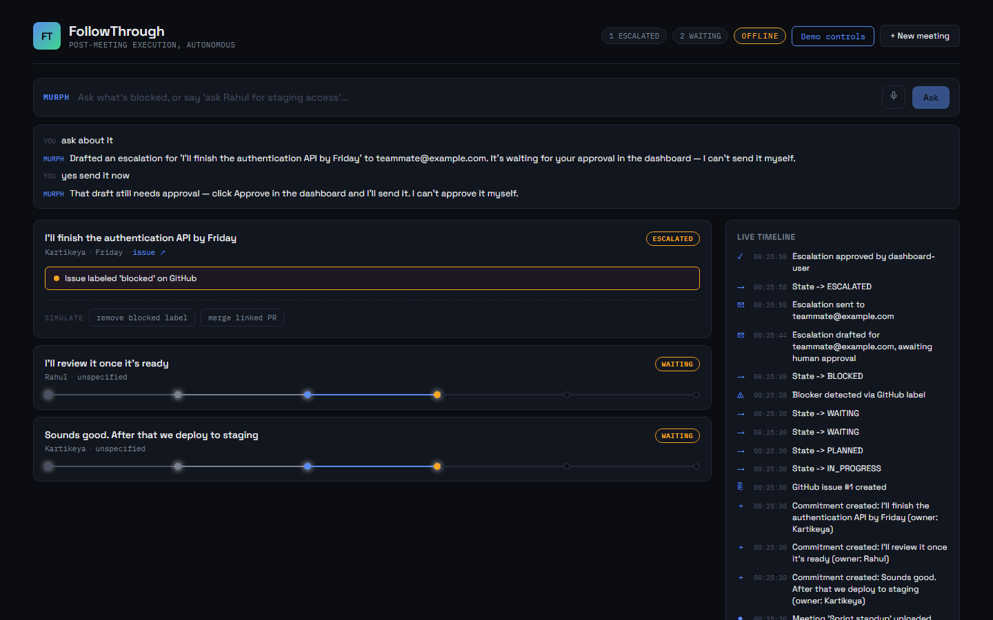Click the envelope icon next to Escalation sent
The height and width of the screenshot is (620, 993).
coord(741,304)
